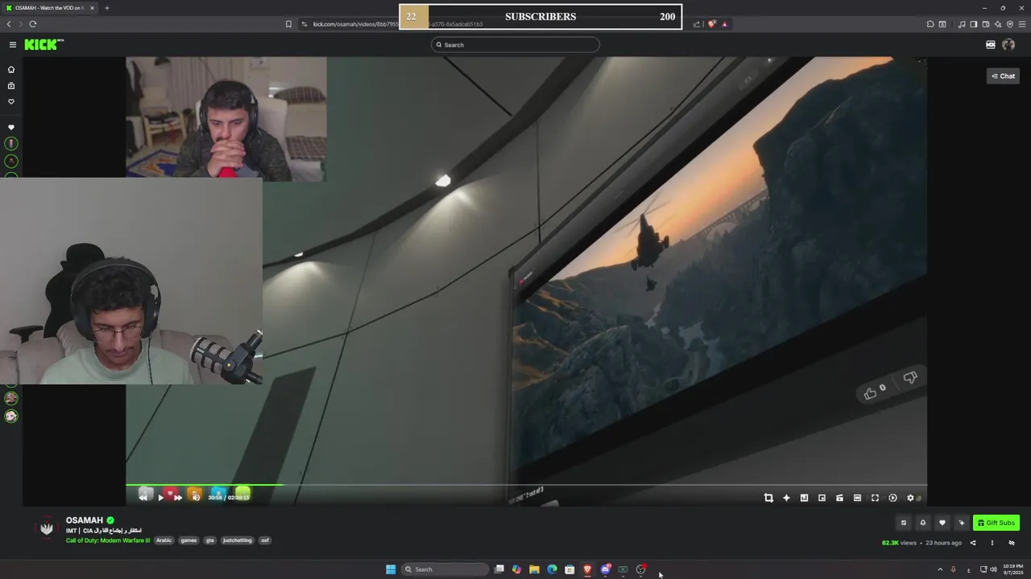Show hidden system tray icons

pyautogui.click(x=940, y=569)
